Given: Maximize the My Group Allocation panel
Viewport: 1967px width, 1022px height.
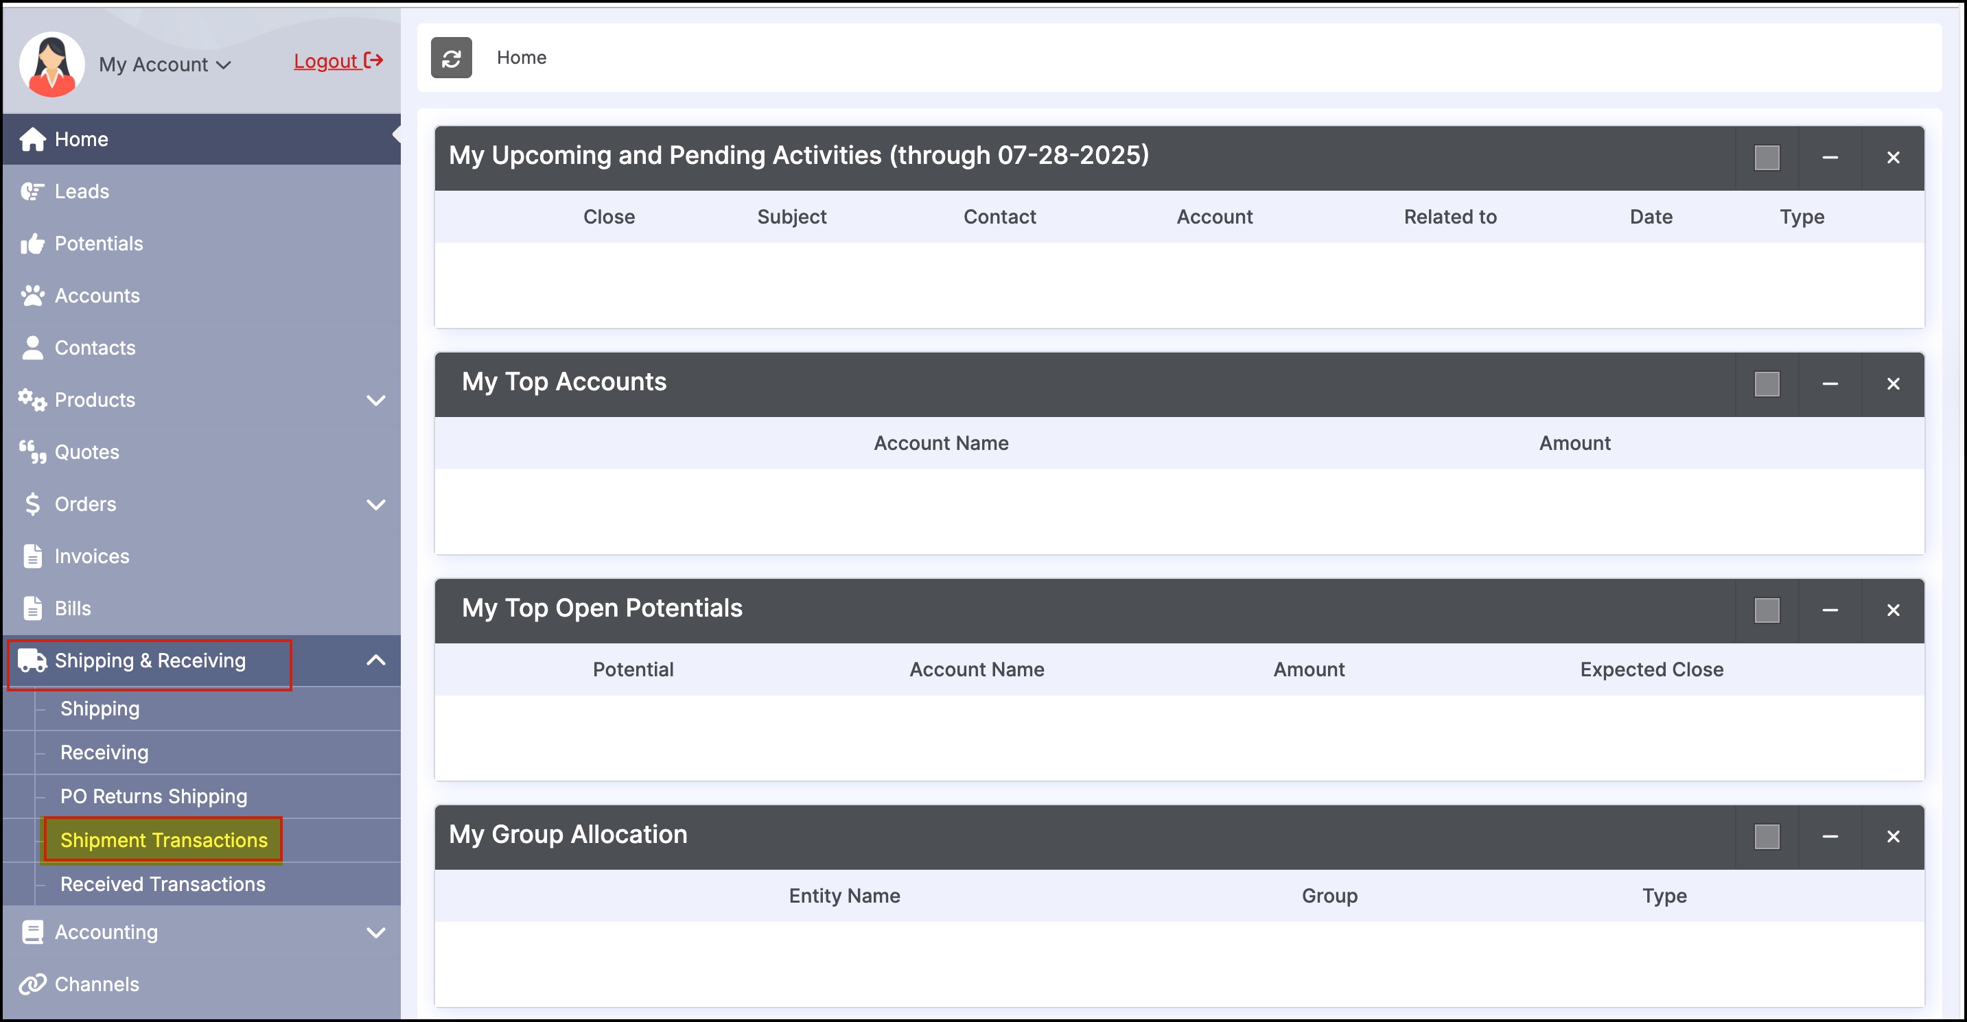Looking at the screenshot, I should click(1767, 837).
